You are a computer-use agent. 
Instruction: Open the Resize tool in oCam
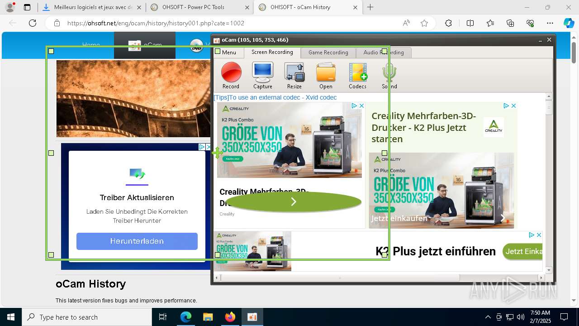[294, 76]
